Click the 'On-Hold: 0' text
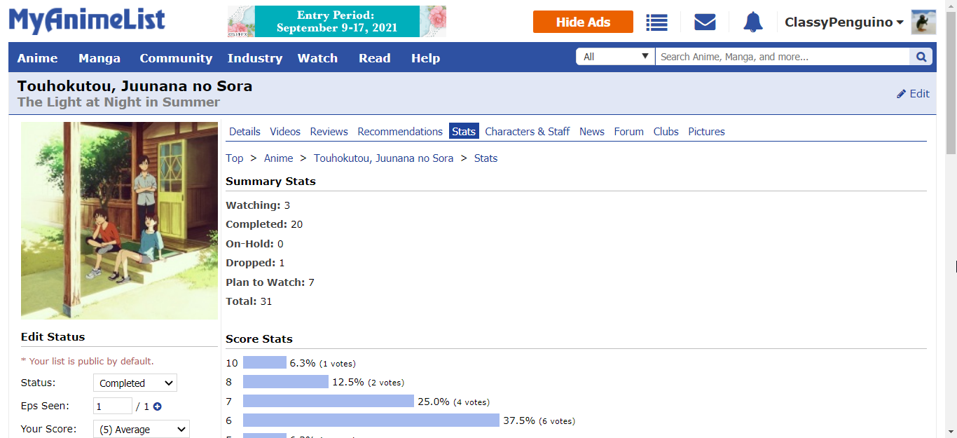The width and height of the screenshot is (957, 438). tap(254, 244)
